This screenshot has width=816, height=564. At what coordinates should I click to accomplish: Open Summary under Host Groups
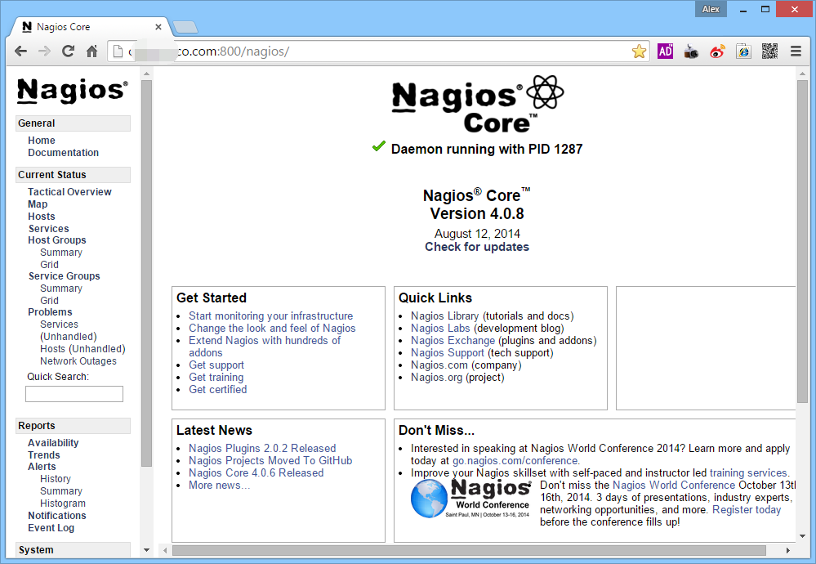point(61,252)
